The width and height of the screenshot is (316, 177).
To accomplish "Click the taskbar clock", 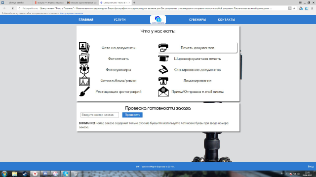I will point(307,174).
